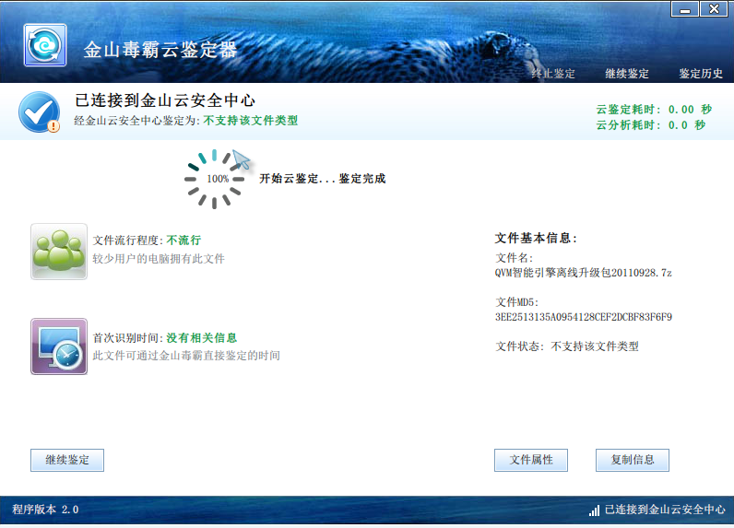Screen dimensions: 734x528
Task: Click the green users file popularity icon
Action: [x=59, y=252]
